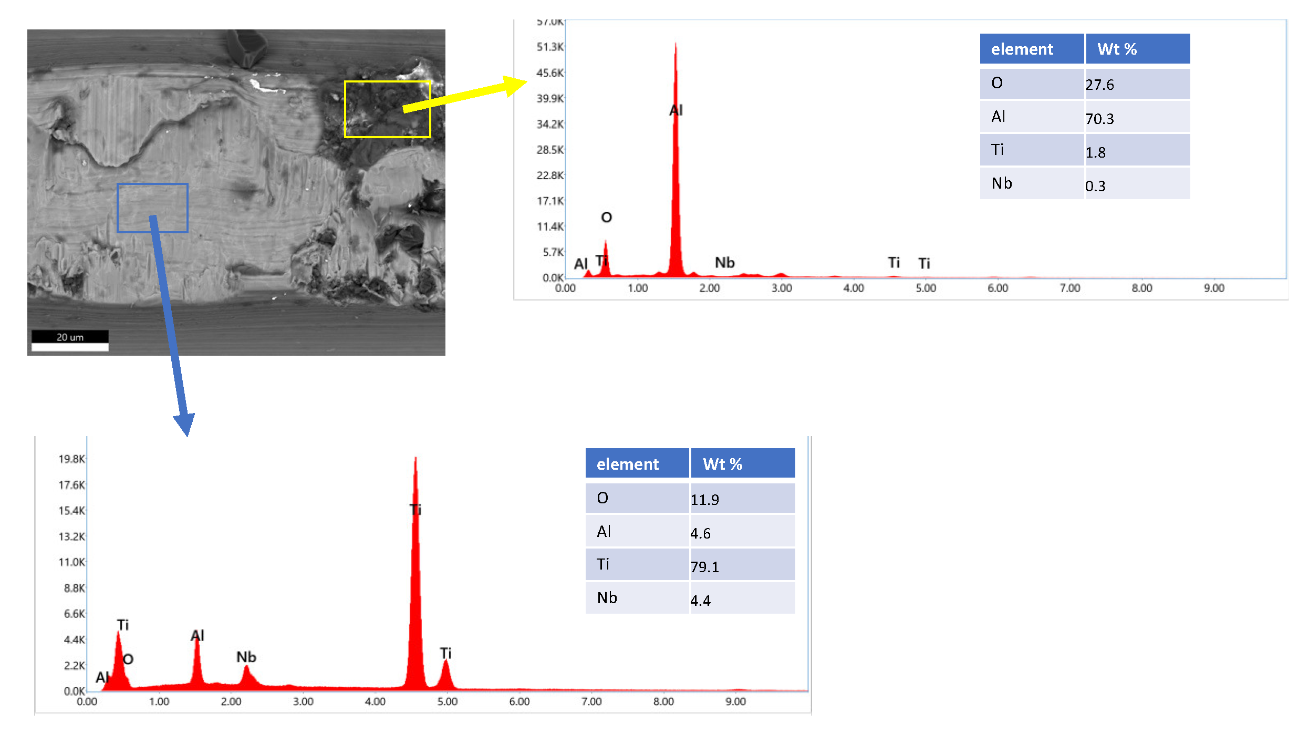
Task: Click the 5.00 axis tick in bottom spectrum
Action: click(x=447, y=701)
